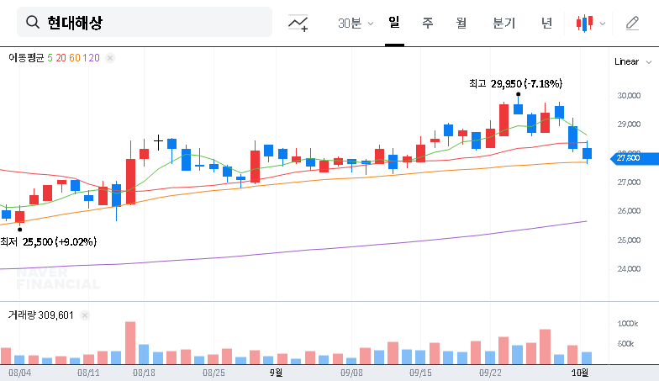Toggle the 5-day moving average line

click(50, 58)
